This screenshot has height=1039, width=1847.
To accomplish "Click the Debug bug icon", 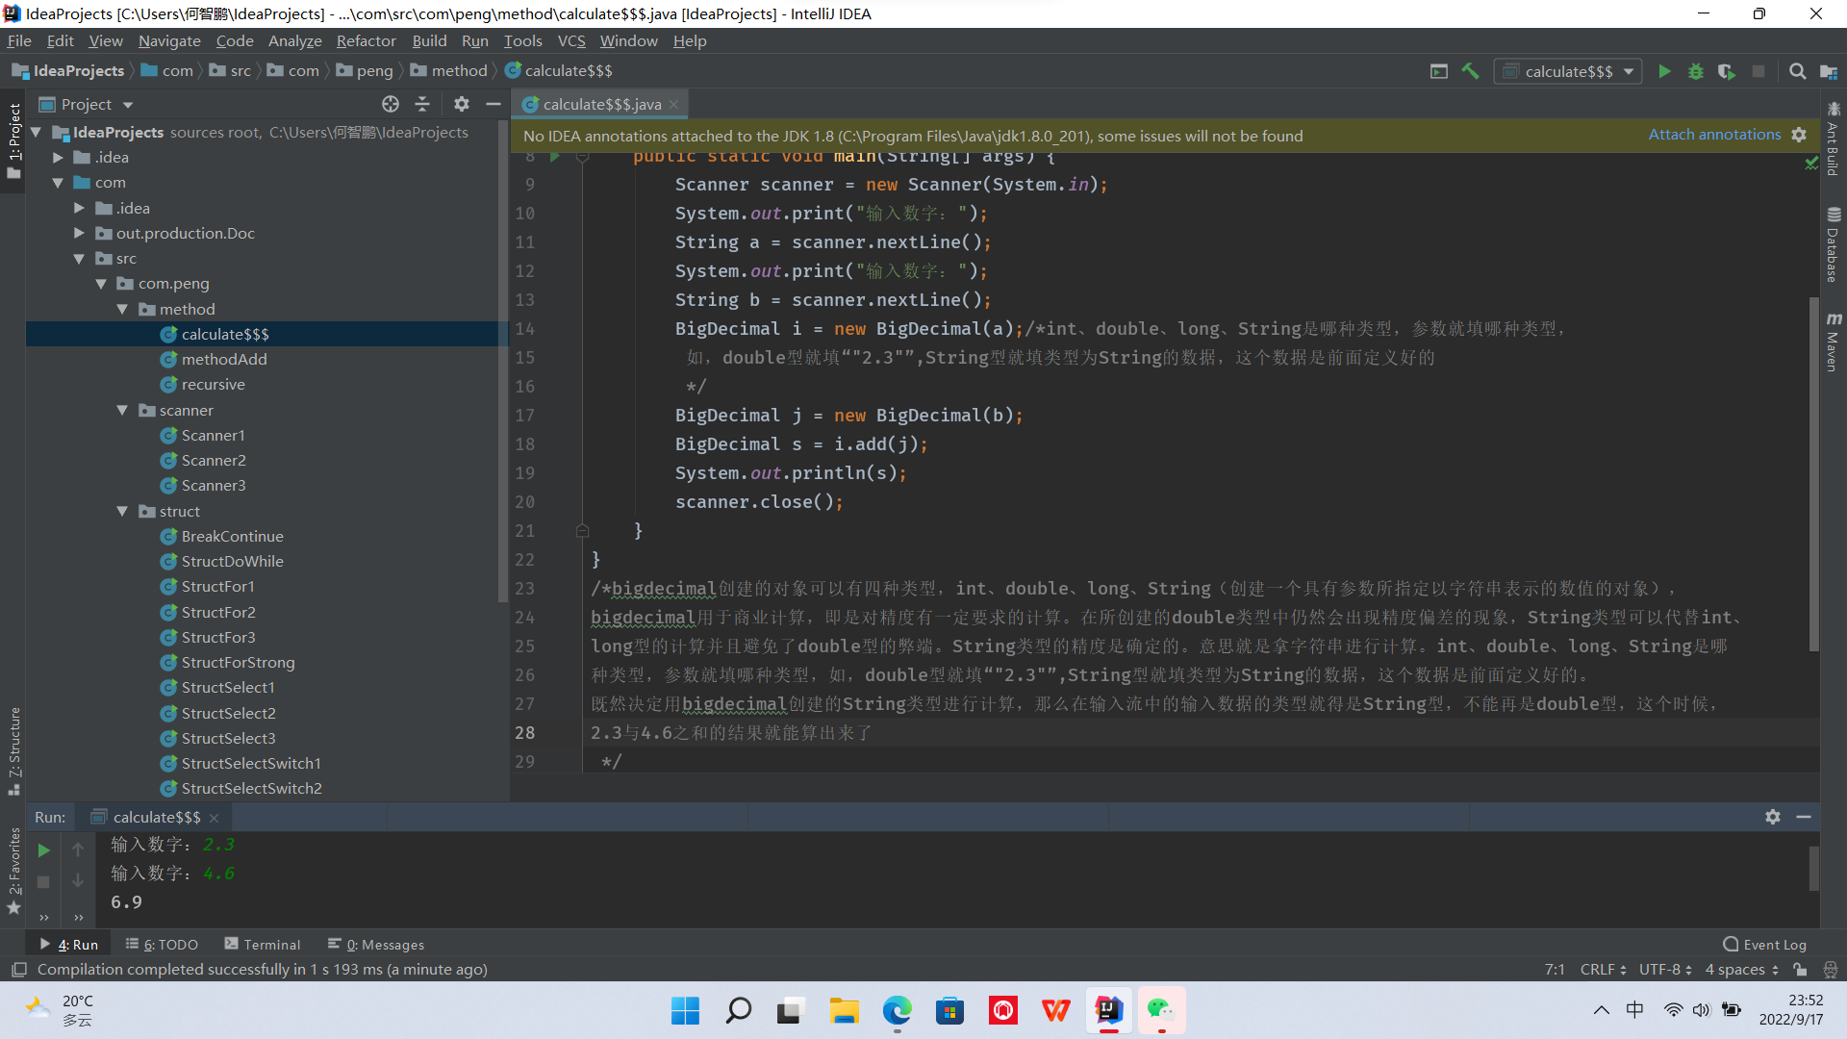I will point(1696,71).
